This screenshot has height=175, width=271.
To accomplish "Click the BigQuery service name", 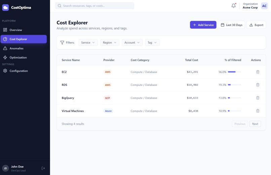I will (x=68, y=98).
